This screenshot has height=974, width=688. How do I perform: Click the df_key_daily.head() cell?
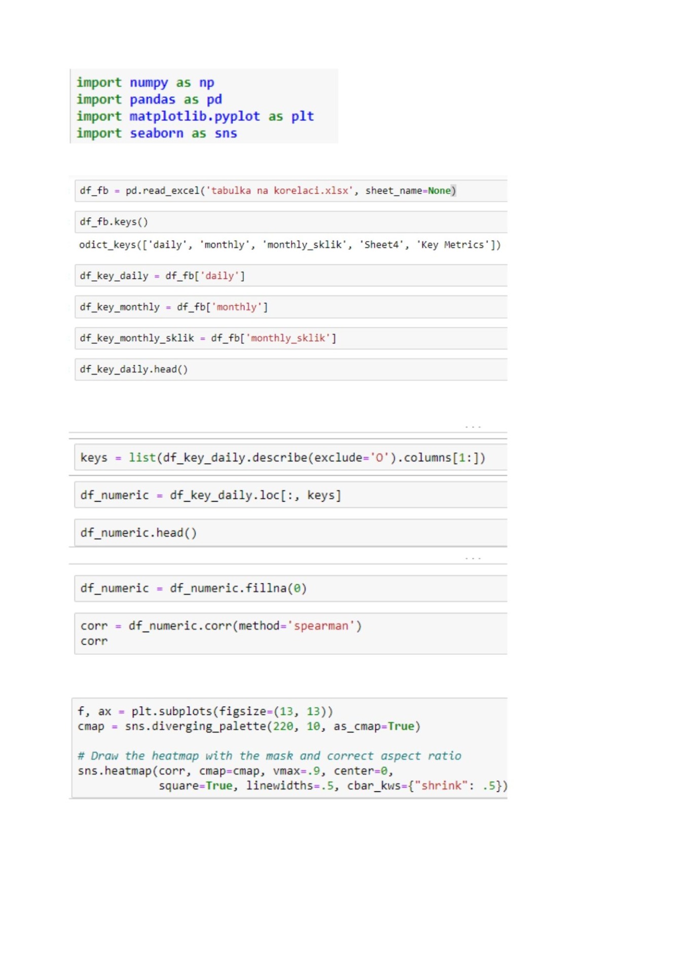click(290, 370)
